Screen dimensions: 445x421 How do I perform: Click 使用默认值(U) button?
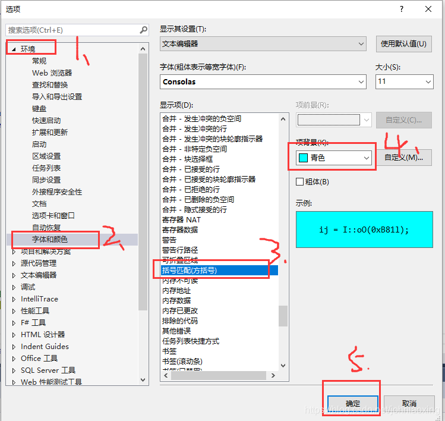coord(404,44)
